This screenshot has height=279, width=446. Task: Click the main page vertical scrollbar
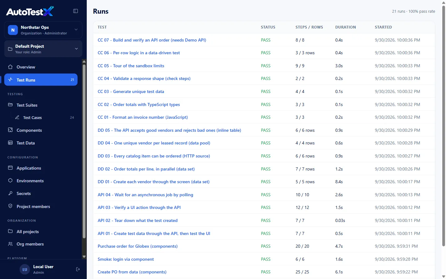(444, 126)
